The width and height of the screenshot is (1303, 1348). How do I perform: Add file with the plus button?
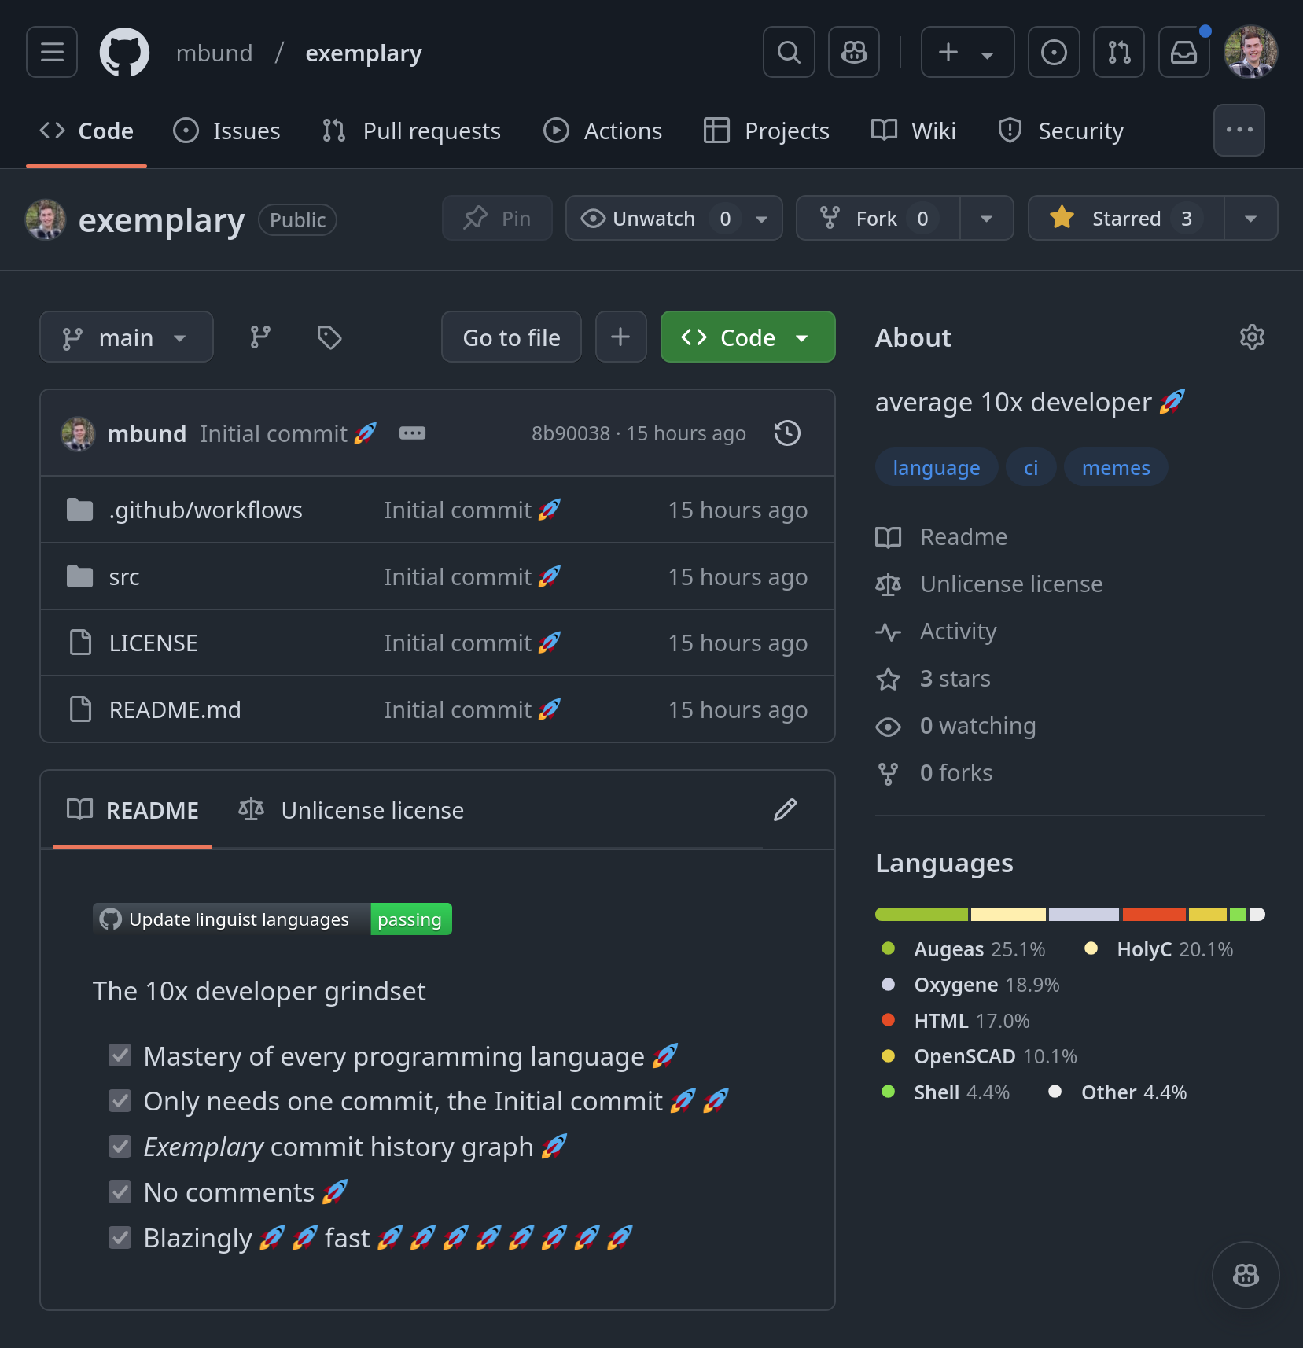click(x=620, y=337)
